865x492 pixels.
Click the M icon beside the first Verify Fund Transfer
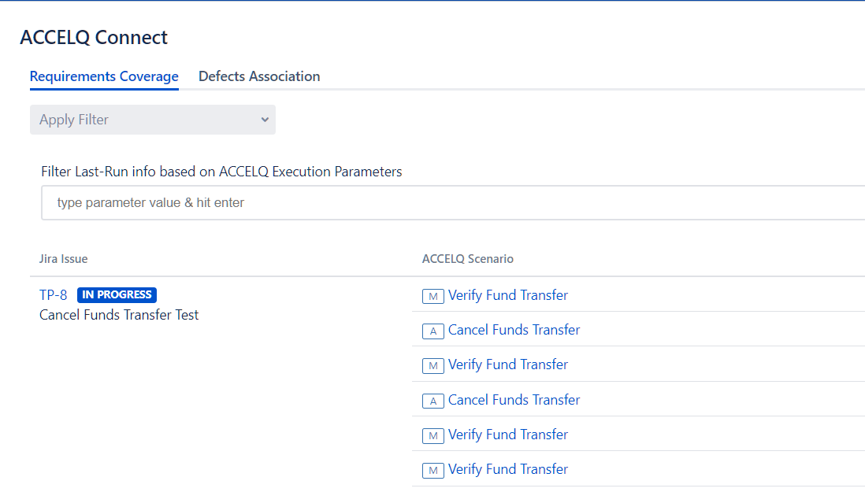pyautogui.click(x=433, y=297)
